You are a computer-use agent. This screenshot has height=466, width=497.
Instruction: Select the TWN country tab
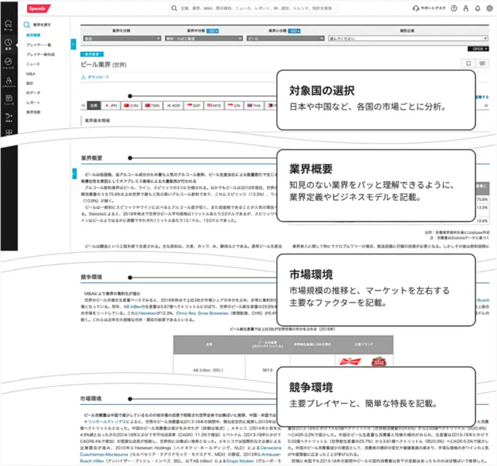152,105
